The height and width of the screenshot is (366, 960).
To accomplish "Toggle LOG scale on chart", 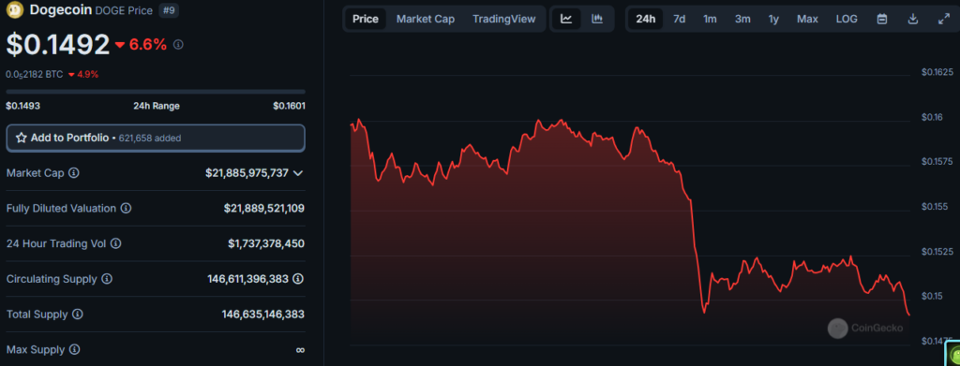I will [x=847, y=19].
